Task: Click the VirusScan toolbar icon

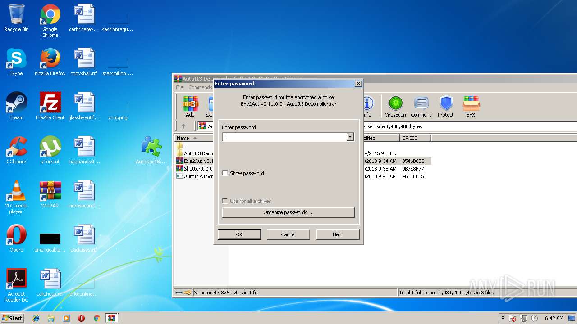Action: (x=395, y=107)
